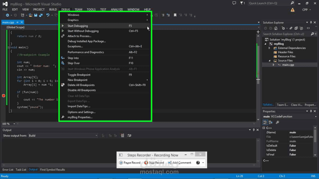Click the Navigate Backward toolbar arrow
The width and height of the screenshot is (319, 179).
7,15
